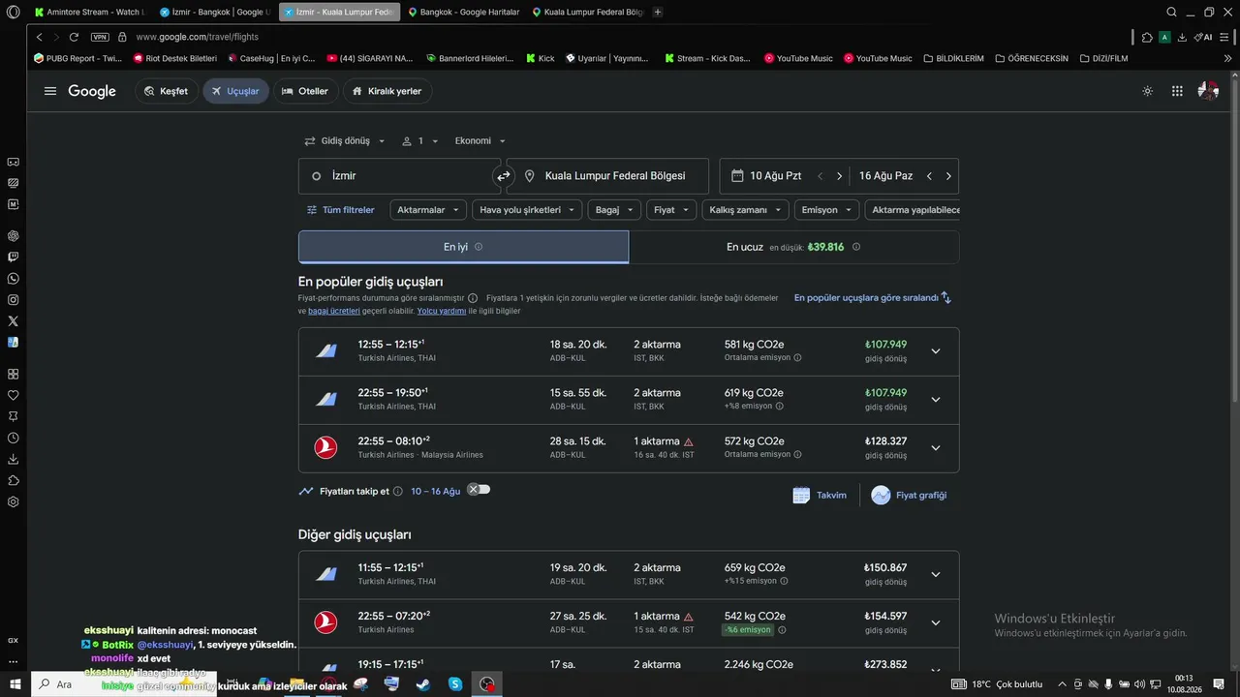Open the BİLDİKLERİM bookmarks folder
Screen dimensions: 1240x697
pyautogui.click(x=953, y=58)
